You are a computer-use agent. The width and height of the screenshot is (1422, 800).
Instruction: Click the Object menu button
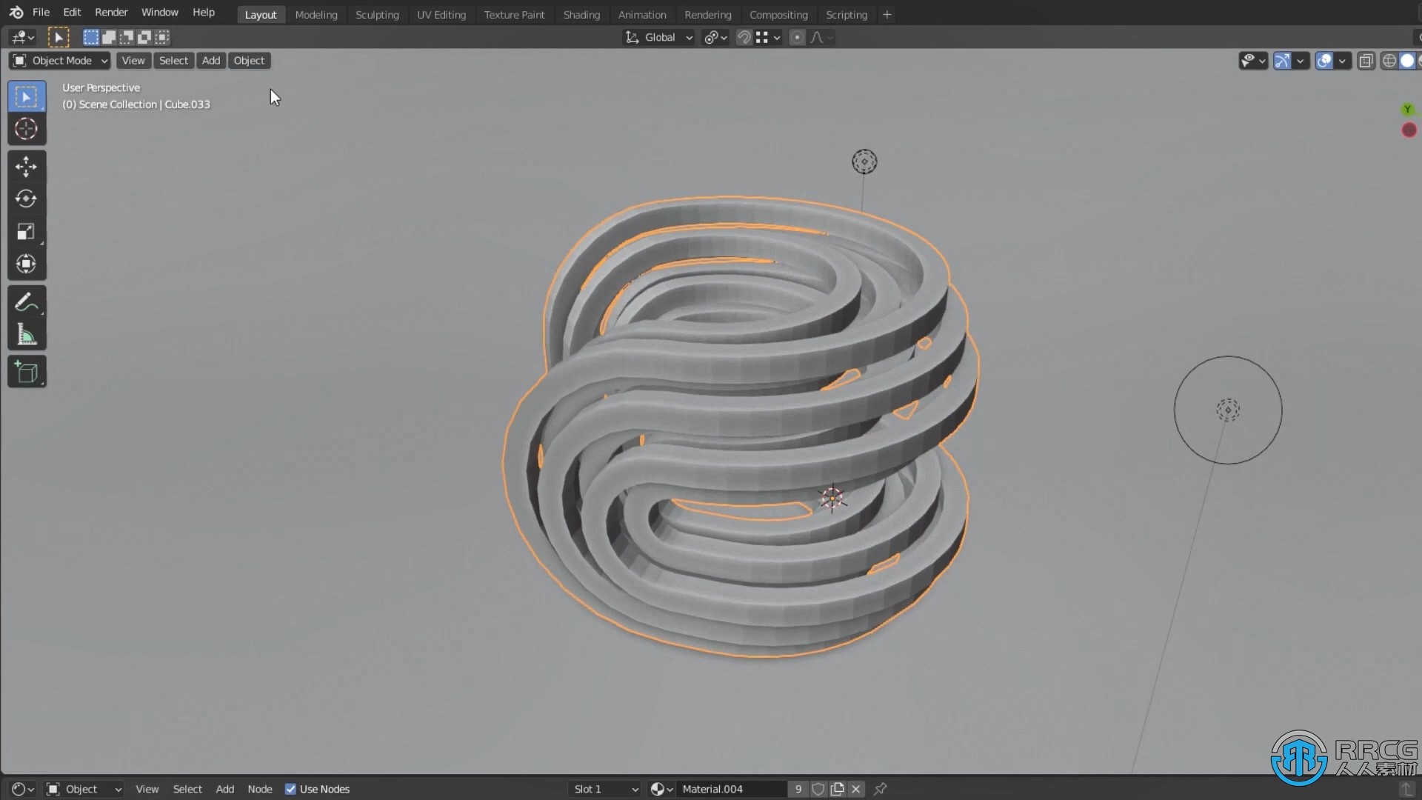[248, 59]
